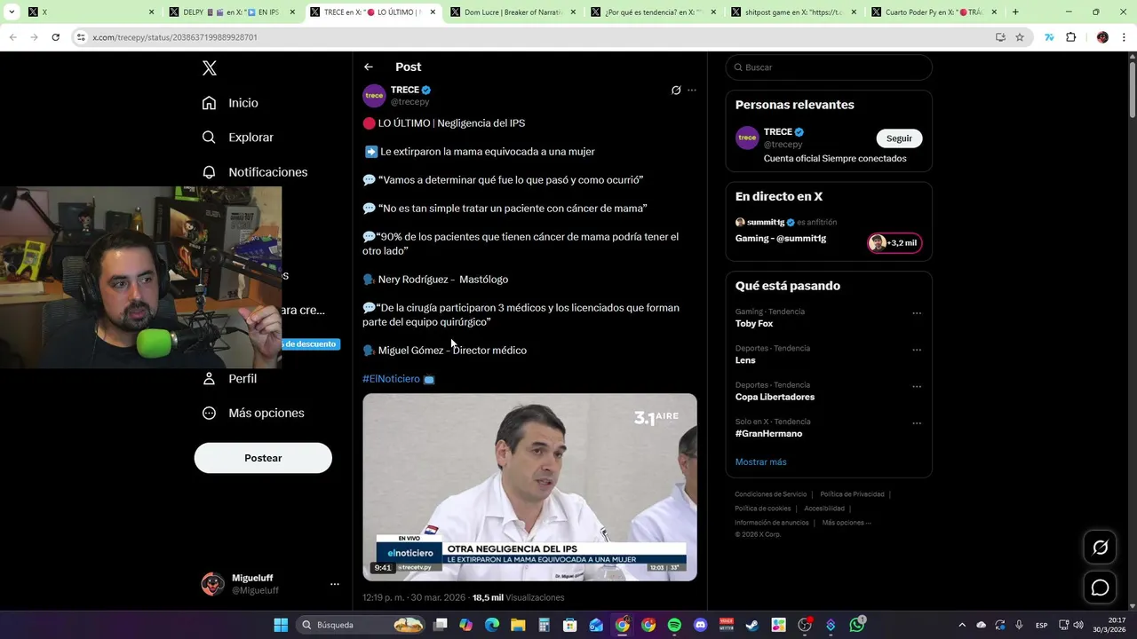
Task: Follow TRECE with the Seguir button
Action: (899, 138)
